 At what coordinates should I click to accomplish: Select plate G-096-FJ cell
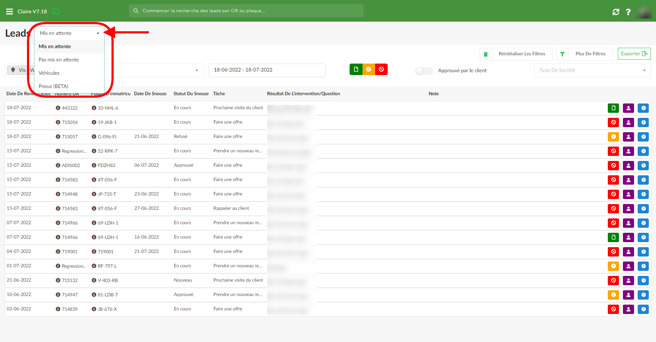click(107, 137)
